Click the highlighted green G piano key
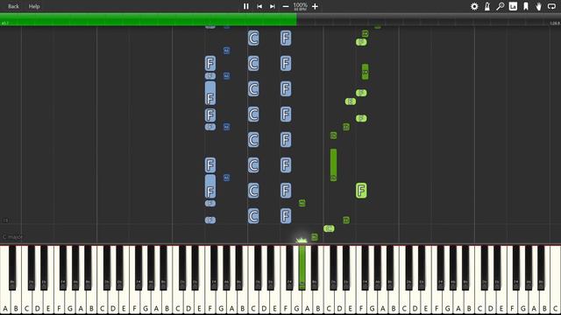Viewport: 561px width, 315px height. (x=302, y=268)
